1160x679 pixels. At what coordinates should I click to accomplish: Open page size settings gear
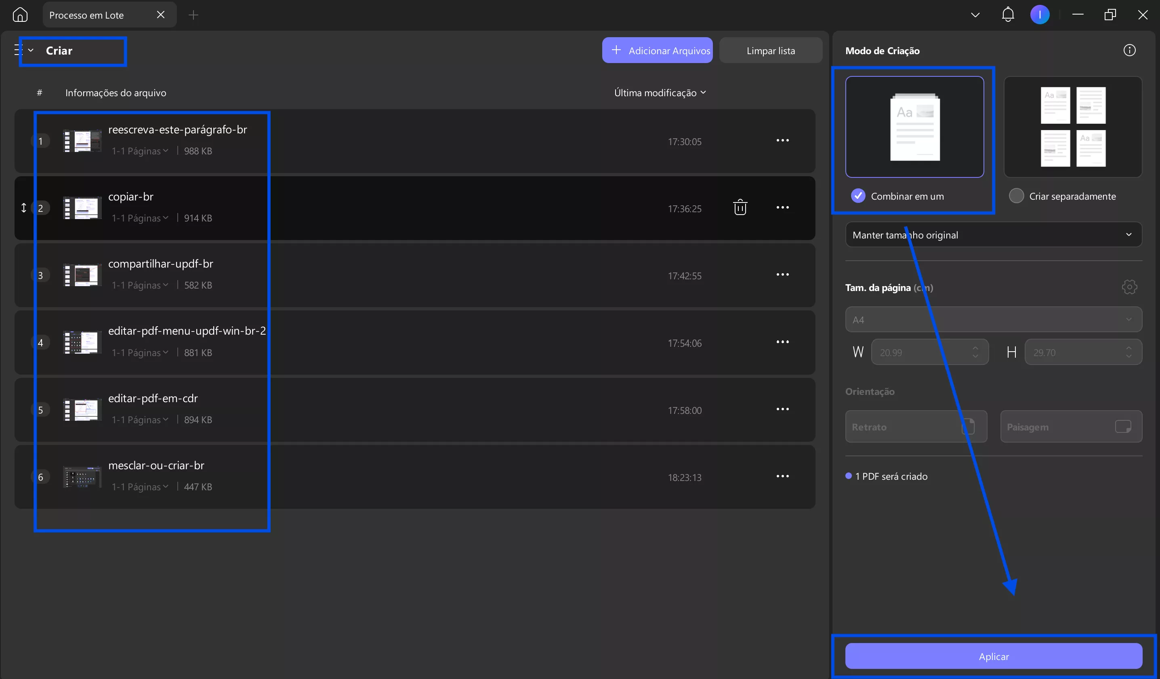1129,287
